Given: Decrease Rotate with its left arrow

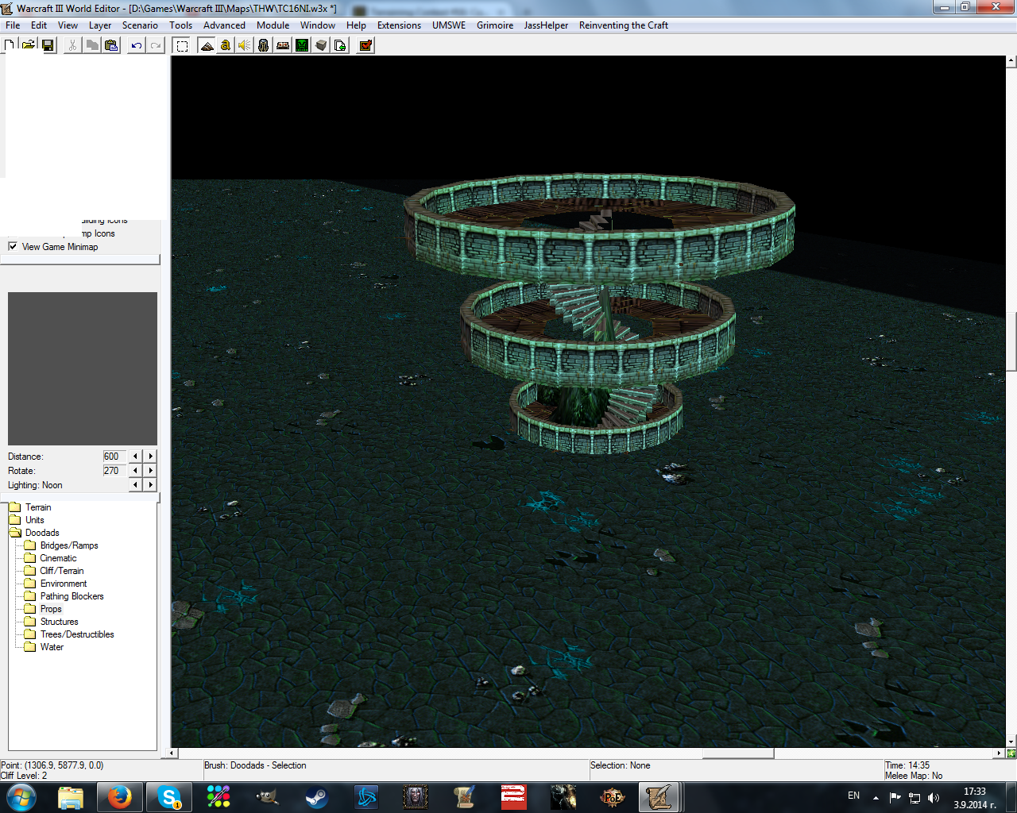Looking at the screenshot, I should coord(136,471).
